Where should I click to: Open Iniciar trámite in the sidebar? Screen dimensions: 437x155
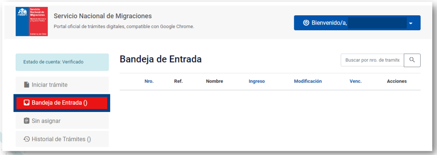(x=62, y=85)
